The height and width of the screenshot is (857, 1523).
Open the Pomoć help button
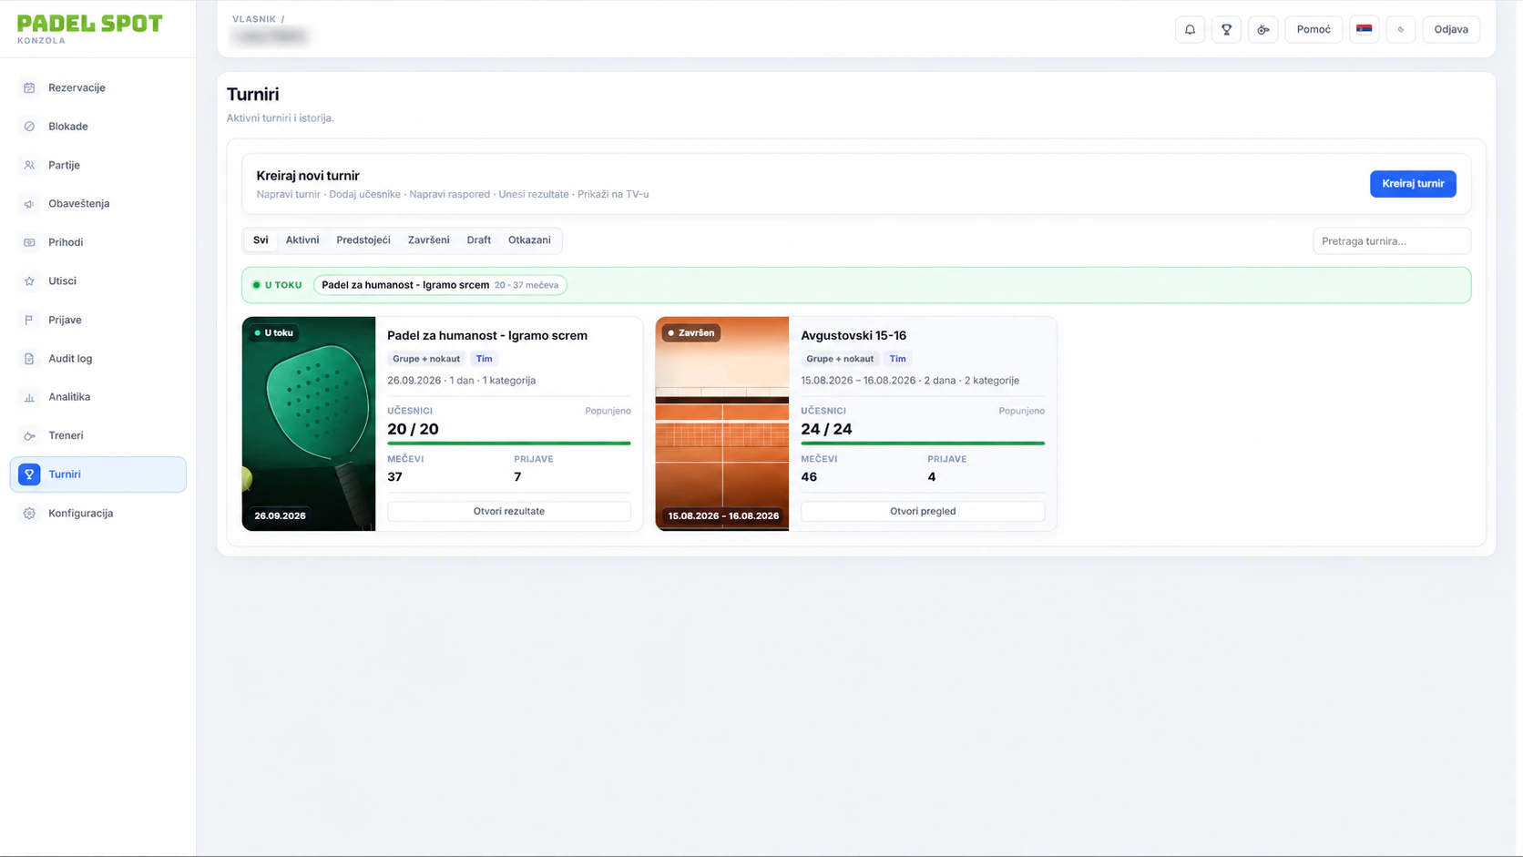(x=1313, y=30)
